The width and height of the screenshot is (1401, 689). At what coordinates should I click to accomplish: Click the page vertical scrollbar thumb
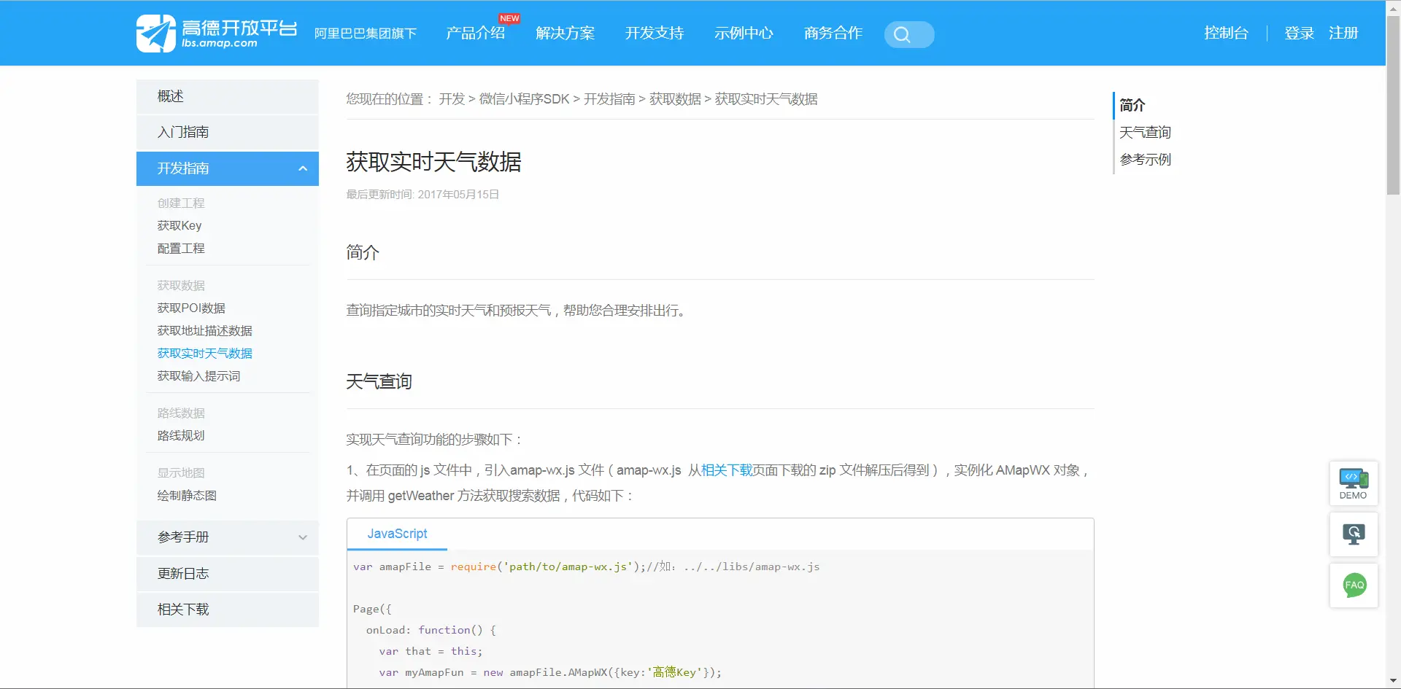(1393, 105)
